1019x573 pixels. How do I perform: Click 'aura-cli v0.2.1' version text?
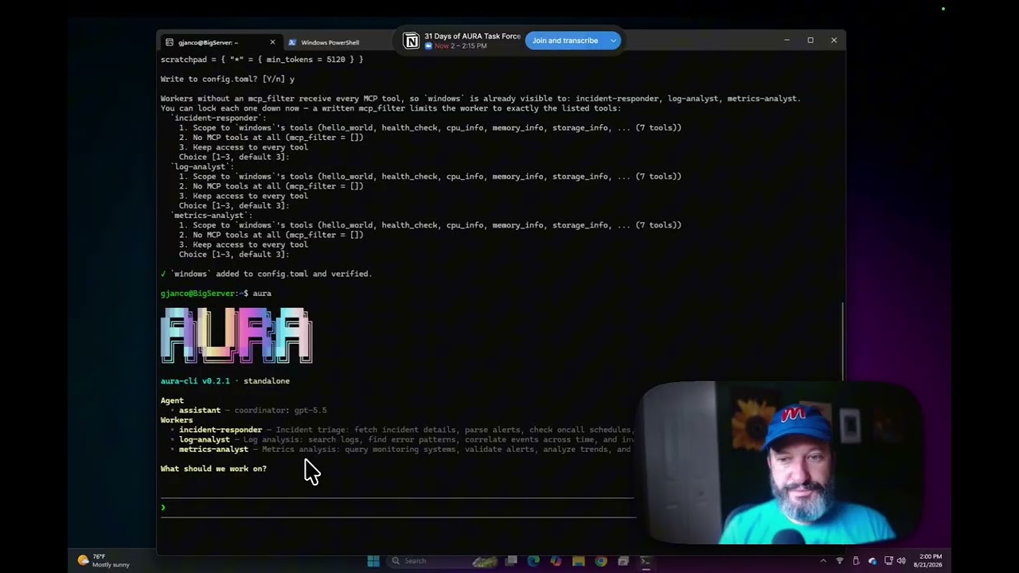195,381
